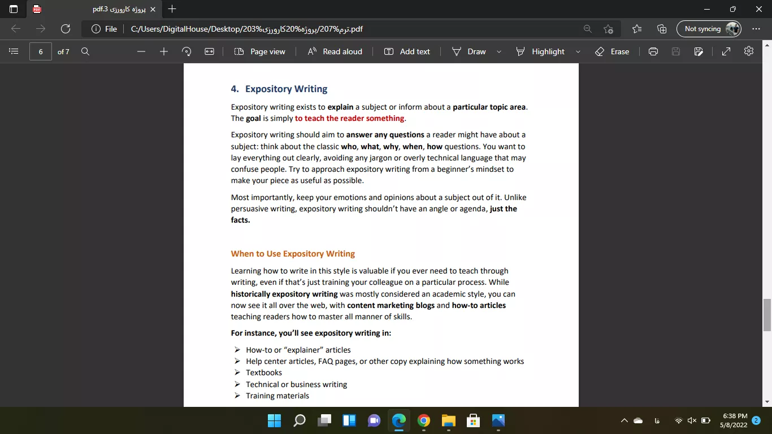Open a new browser tab

tap(172, 9)
